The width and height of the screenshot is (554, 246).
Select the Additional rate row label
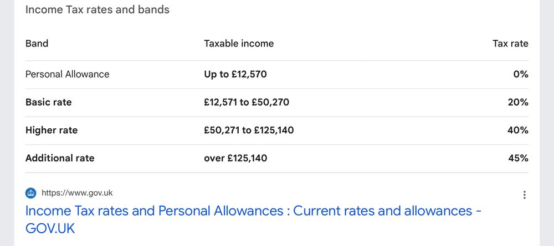click(60, 158)
